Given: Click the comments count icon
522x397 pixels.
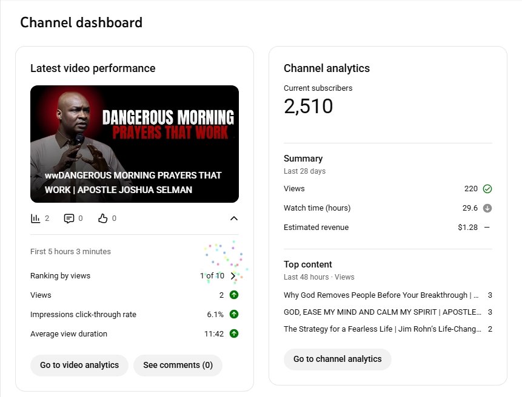Looking at the screenshot, I should 69,218.
